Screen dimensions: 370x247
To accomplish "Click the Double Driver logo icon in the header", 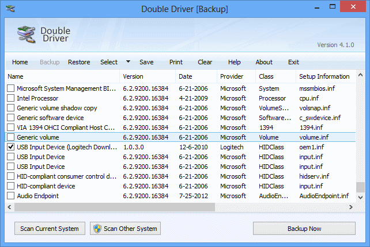I will click(27, 34).
